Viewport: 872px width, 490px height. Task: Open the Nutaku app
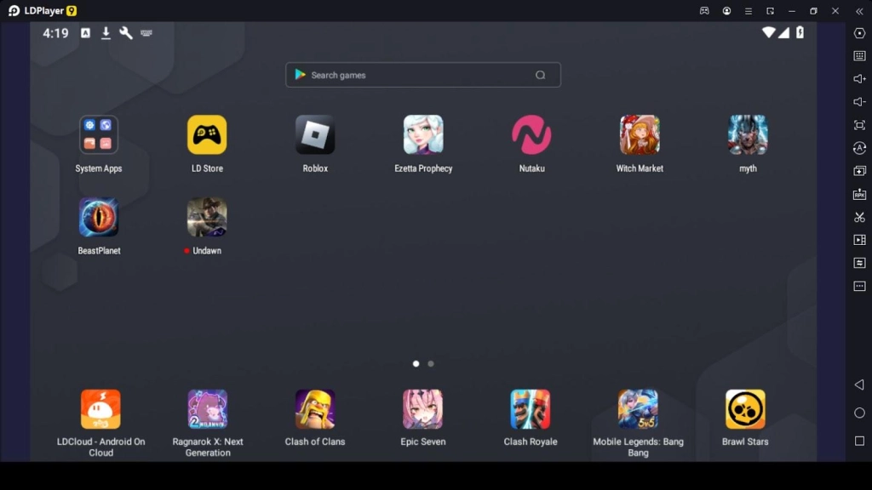(531, 134)
